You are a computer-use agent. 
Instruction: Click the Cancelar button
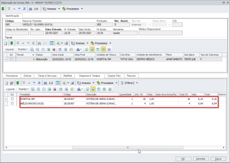(x=201, y=159)
